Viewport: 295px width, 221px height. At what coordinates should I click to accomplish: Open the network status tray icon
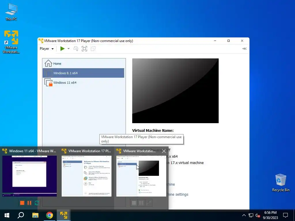pyautogui.click(x=251, y=215)
